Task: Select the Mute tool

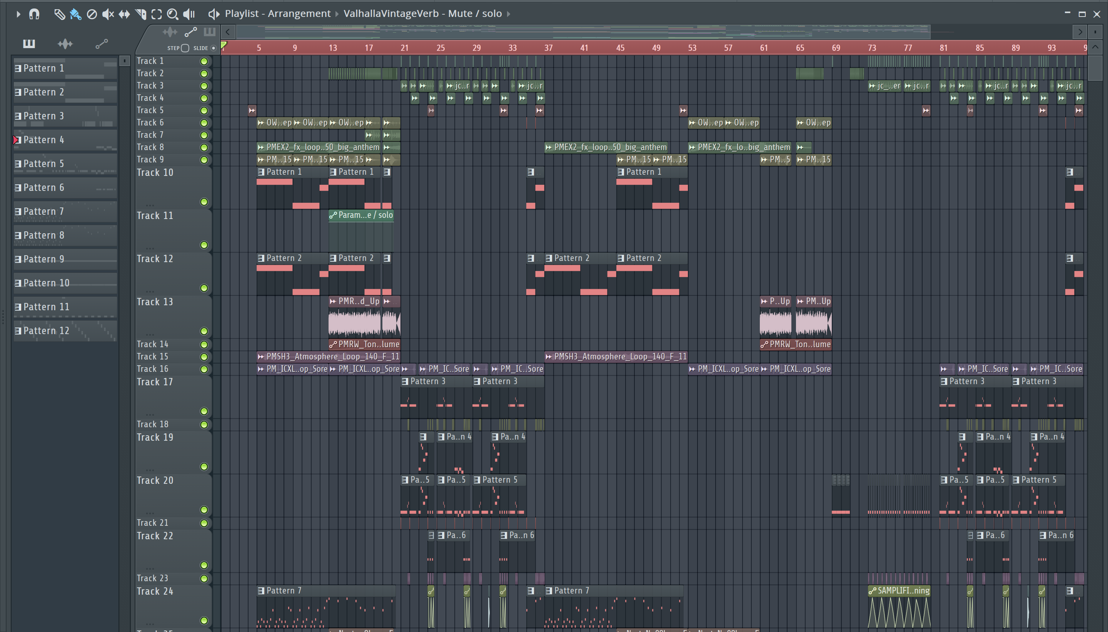Action: (x=108, y=14)
